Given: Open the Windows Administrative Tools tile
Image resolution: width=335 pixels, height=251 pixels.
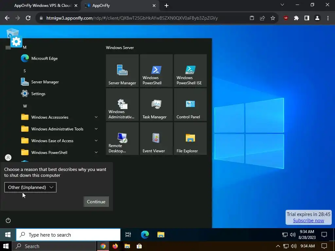Looking at the screenshot, I should point(122,105).
